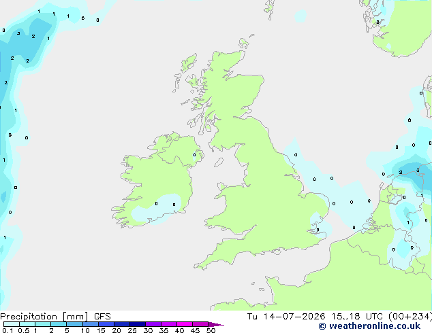
Task: Click the 35–40 mm legend swatch
Action: (169, 324)
